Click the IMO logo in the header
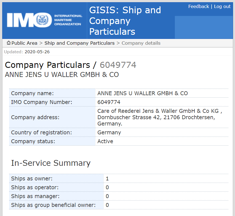 [x=29, y=20]
